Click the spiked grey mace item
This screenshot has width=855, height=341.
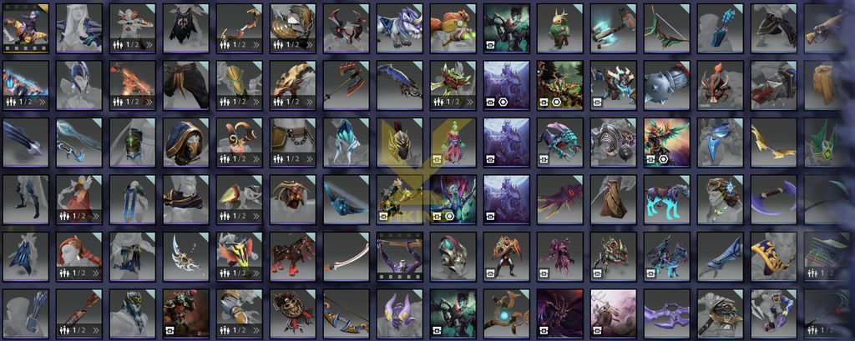(667, 86)
